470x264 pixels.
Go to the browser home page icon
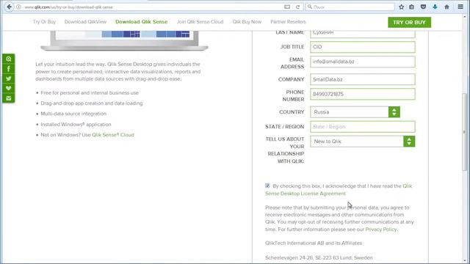pyautogui.click(x=446, y=7)
